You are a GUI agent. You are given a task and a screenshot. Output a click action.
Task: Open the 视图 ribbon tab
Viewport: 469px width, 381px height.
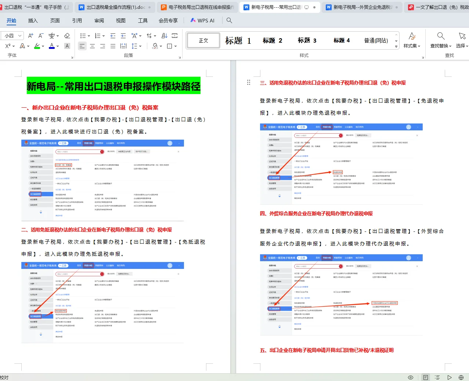tap(120, 21)
